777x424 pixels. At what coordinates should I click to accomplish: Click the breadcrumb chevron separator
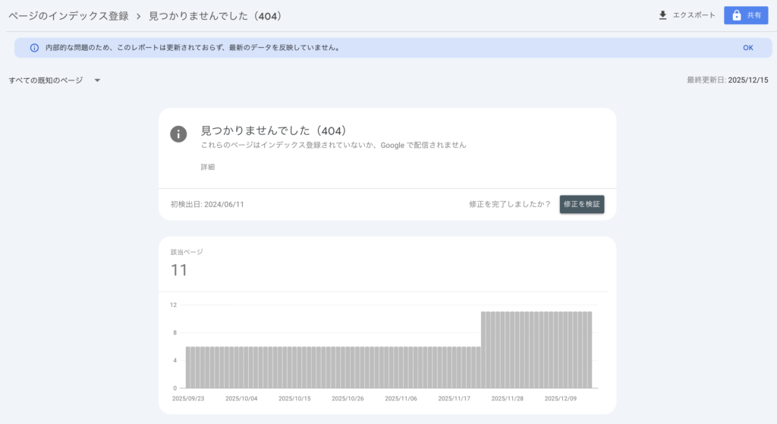point(139,16)
